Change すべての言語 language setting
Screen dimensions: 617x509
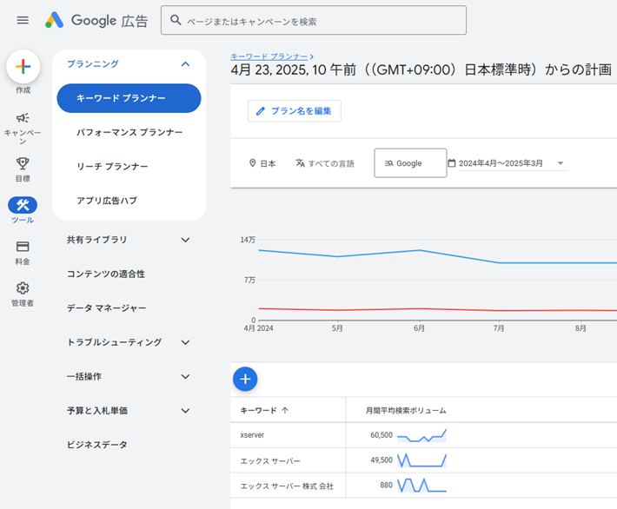click(325, 163)
